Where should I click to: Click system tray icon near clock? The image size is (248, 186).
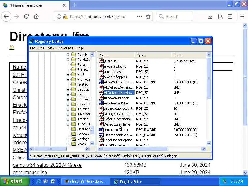tap(224, 181)
